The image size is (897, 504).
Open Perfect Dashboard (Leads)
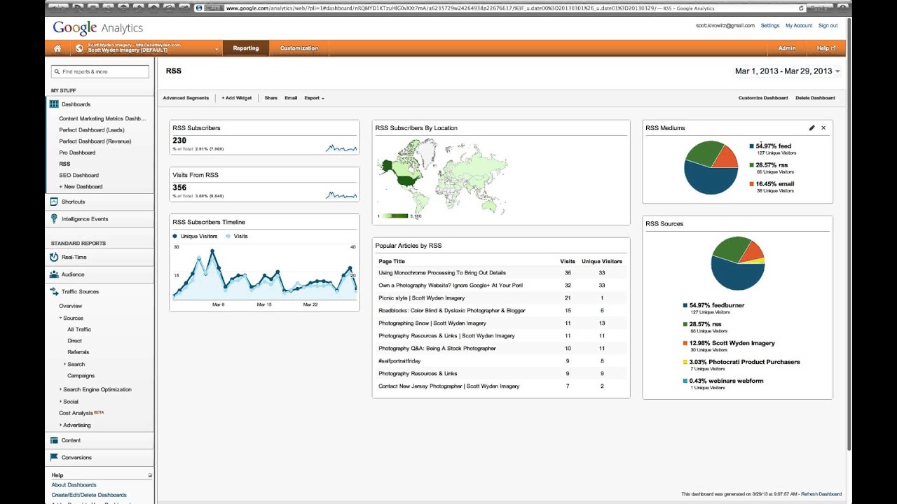tap(92, 129)
